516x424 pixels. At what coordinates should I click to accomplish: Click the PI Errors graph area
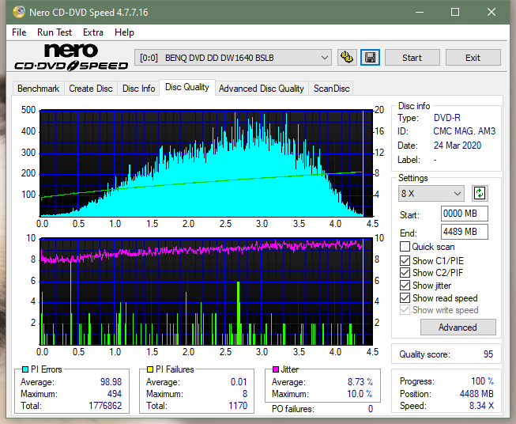click(206, 163)
